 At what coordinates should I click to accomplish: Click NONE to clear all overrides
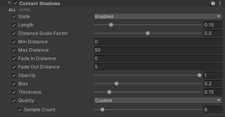coord(25,10)
